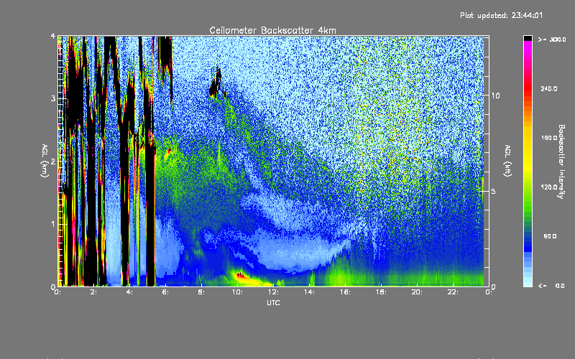
Task: Click the '<= 0.0' colorbar label
Action: [x=551, y=285]
